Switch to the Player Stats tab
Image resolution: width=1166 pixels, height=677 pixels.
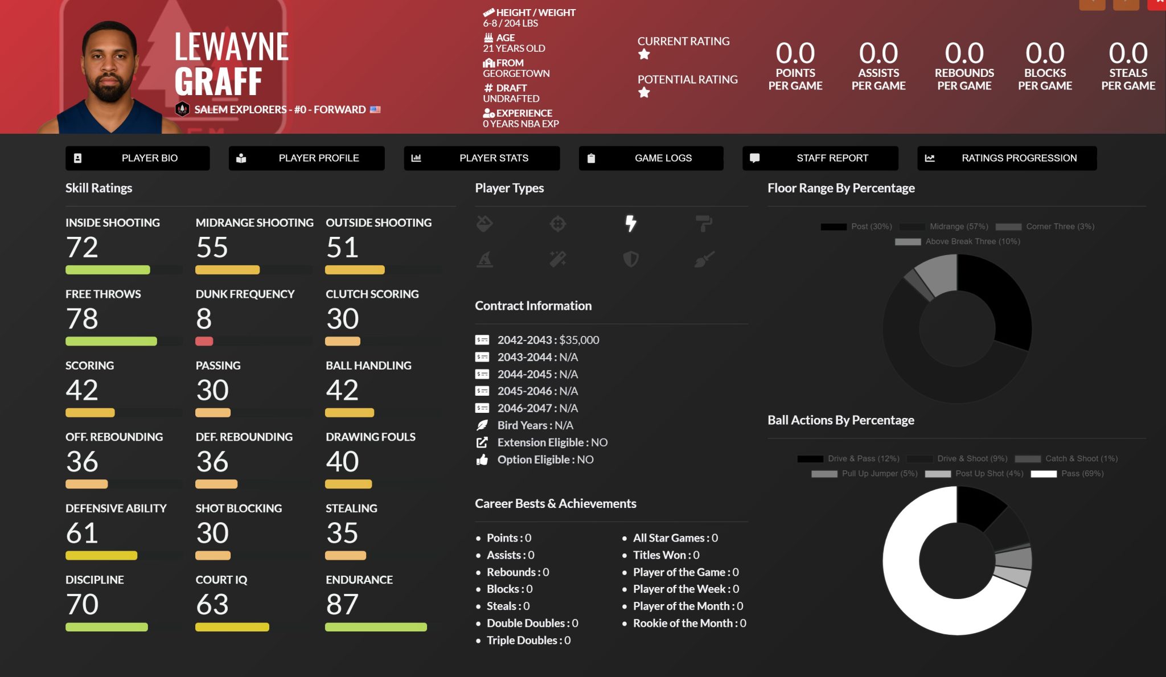click(482, 158)
